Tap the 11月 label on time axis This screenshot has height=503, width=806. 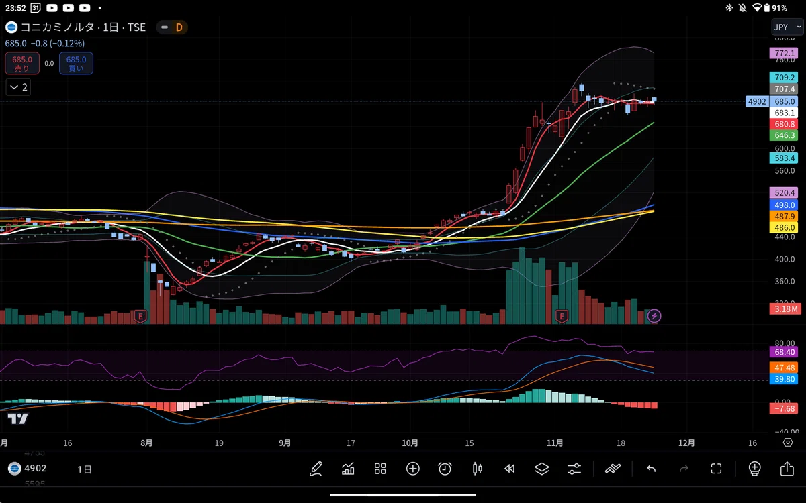coord(555,443)
